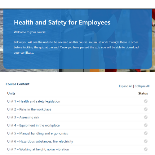155x155 pixels.
Task: Open Unit 2 – Risks in the workplace
Action: coord(29,109)
